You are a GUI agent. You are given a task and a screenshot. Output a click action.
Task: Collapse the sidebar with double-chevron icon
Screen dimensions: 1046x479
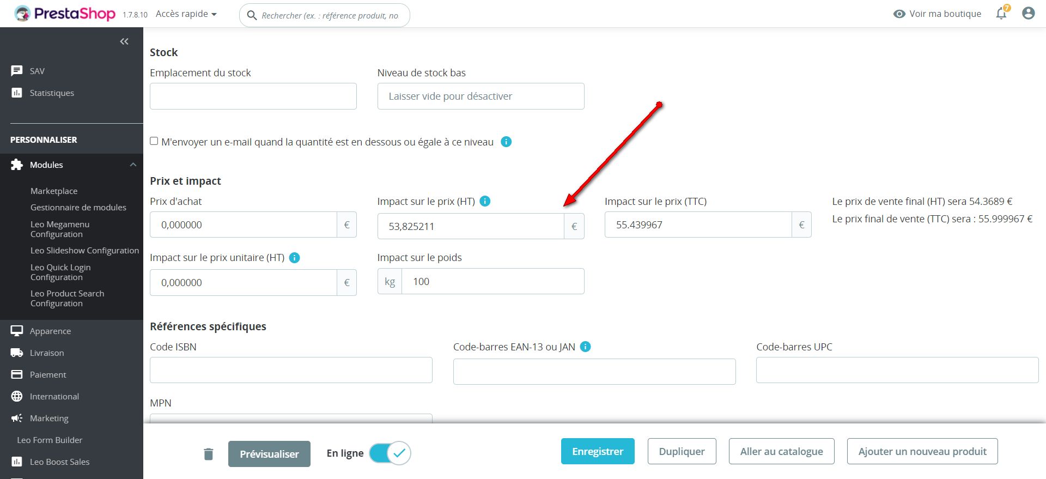tap(124, 41)
